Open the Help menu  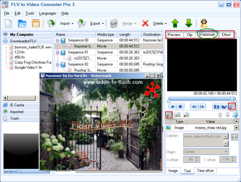[65, 13]
